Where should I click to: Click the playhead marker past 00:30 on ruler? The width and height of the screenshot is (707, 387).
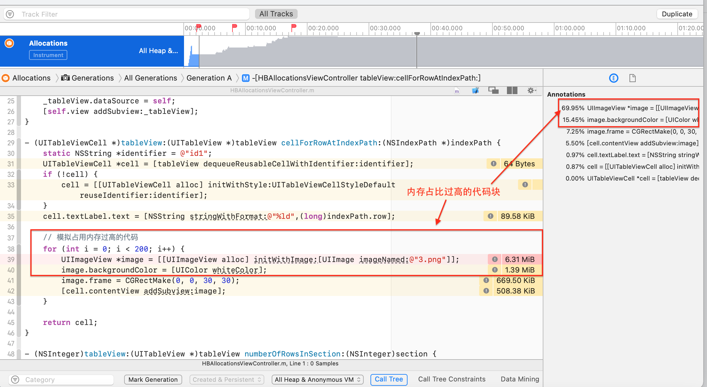(417, 33)
